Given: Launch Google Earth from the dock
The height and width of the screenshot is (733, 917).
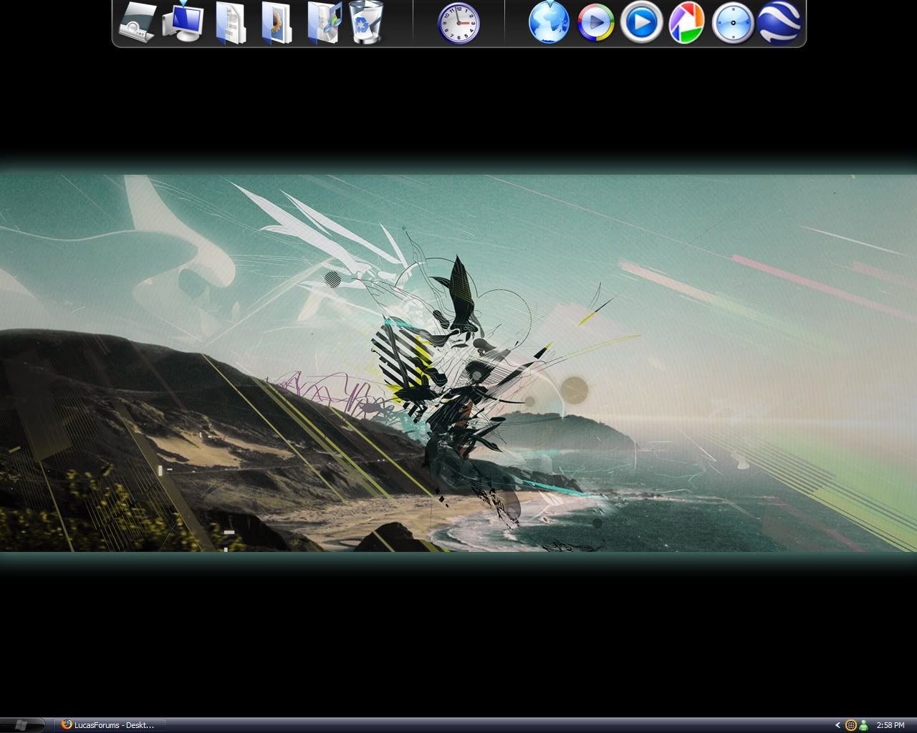Looking at the screenshot, I should point(779,23).
